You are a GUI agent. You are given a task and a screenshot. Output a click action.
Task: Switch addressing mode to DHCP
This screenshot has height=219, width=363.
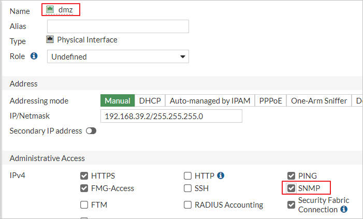tap(150, 101)
